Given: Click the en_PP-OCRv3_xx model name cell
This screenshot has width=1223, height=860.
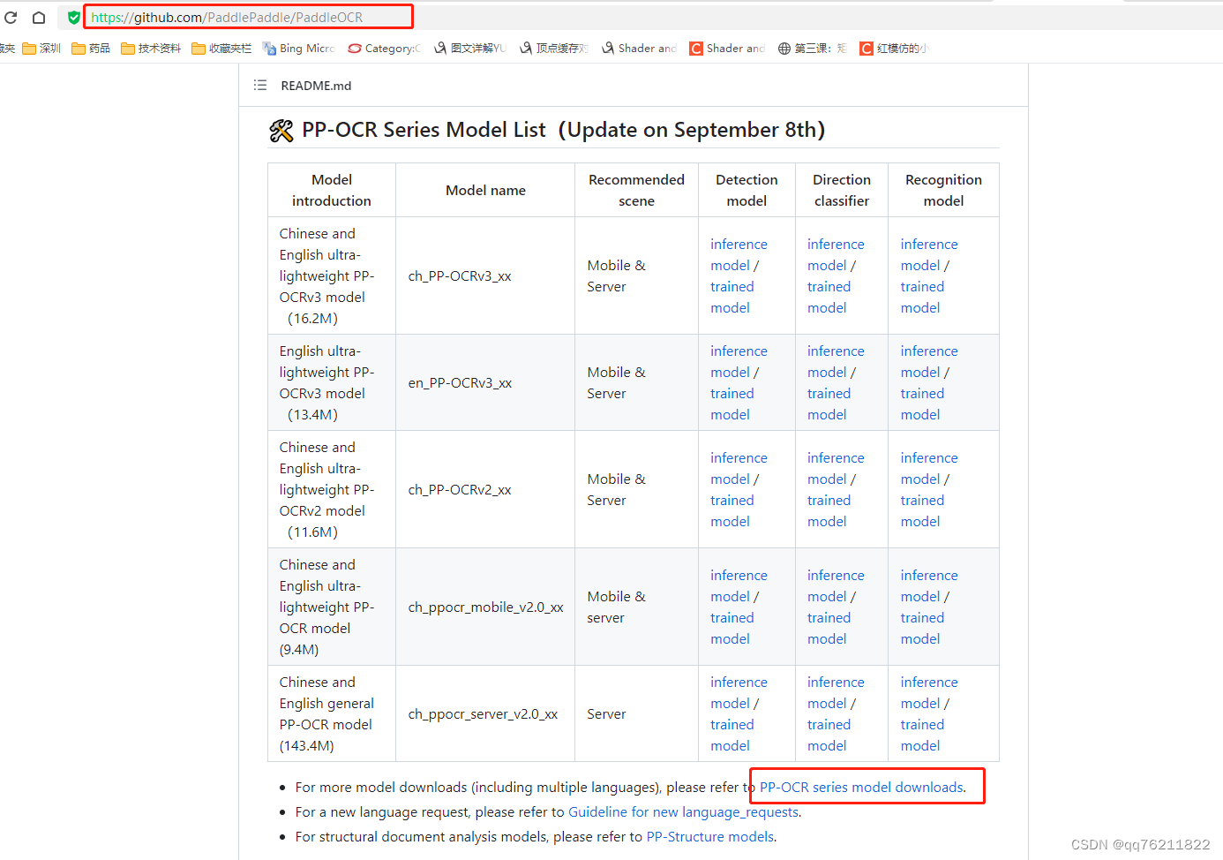Looking at the screenshot, I should pos(485,382).
